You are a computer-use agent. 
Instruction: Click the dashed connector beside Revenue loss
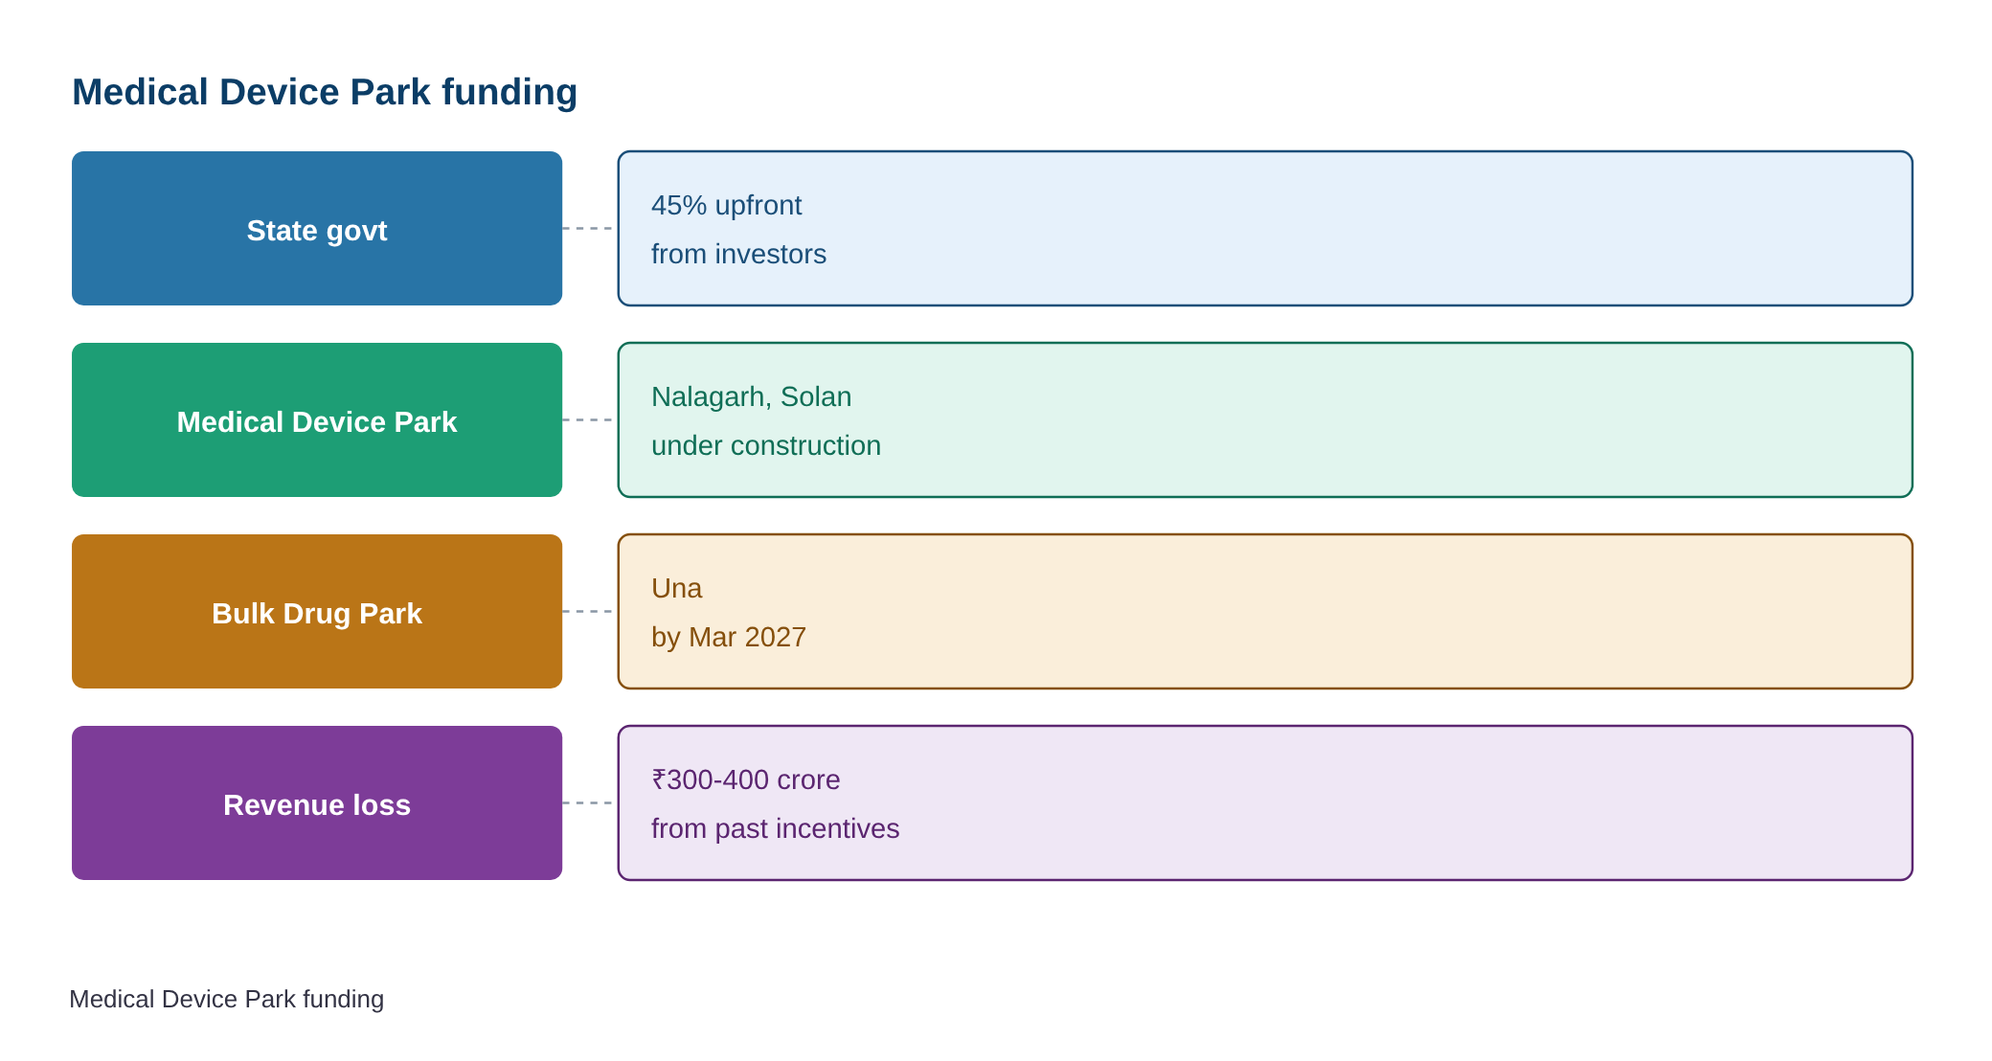coord(589,802)
